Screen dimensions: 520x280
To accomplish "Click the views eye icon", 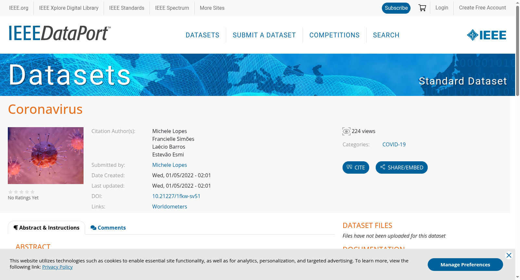I will (346, 131).
